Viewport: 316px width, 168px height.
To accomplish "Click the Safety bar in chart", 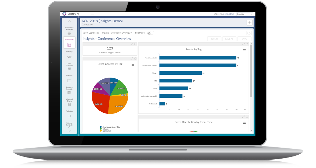I will pos(174,88).
